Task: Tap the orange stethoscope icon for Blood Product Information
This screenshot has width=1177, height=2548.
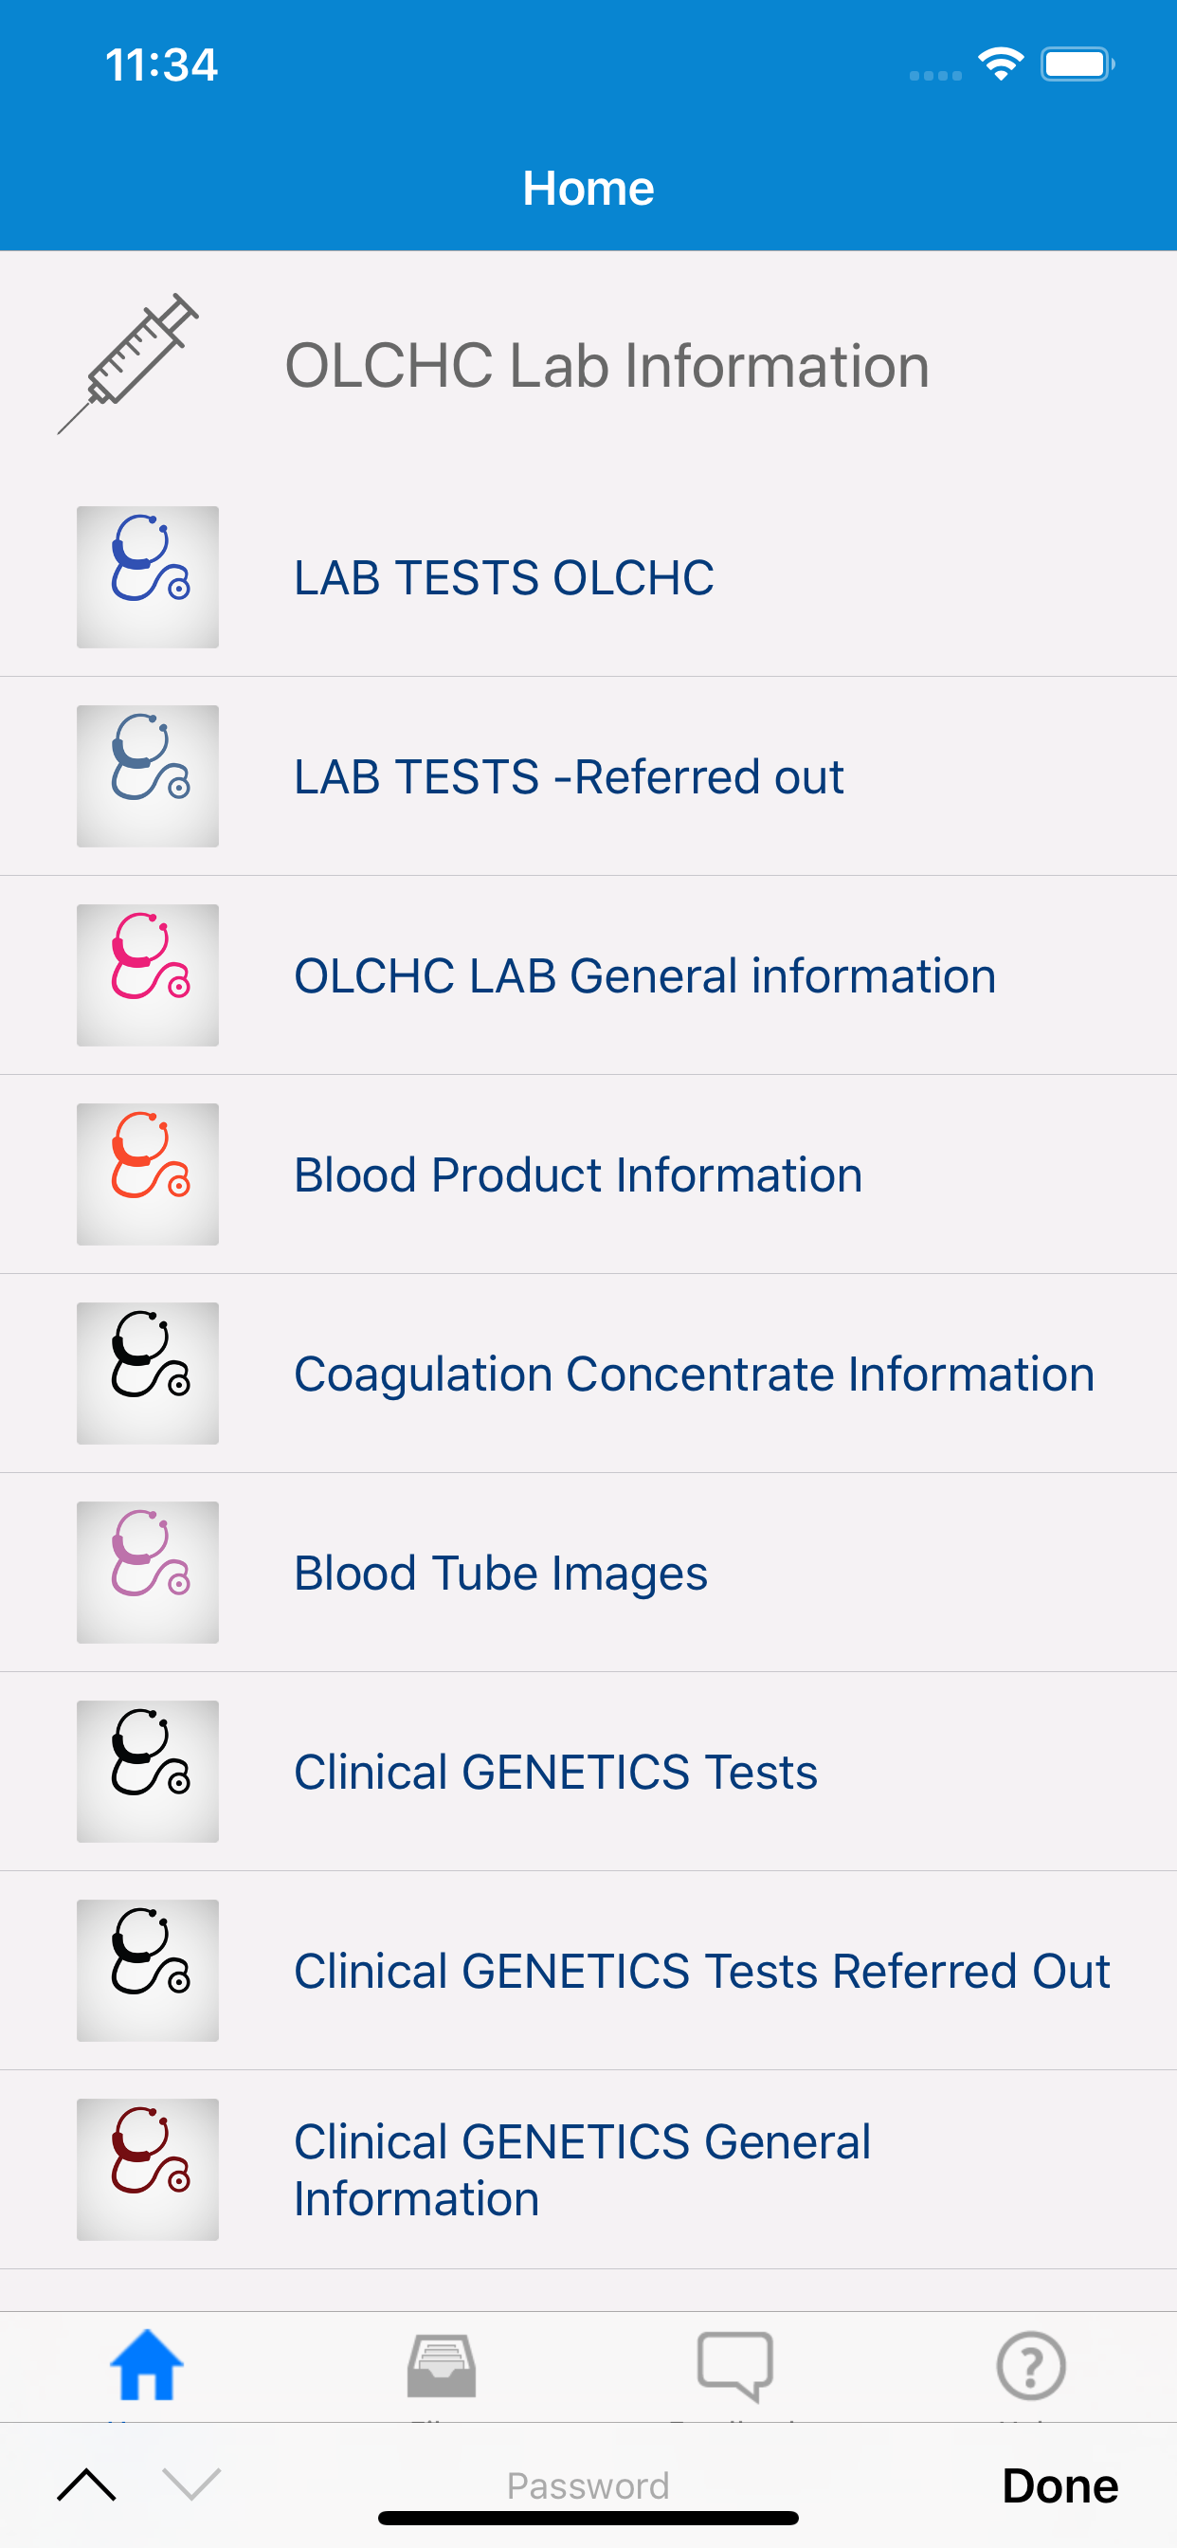Action: pyautogui.click(x=148, y=1174)
